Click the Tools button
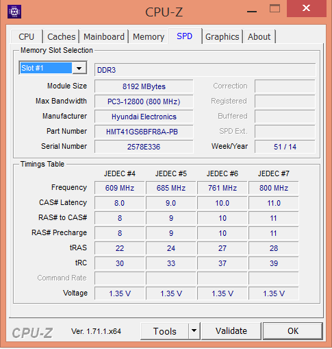 (x=164, y=331)
